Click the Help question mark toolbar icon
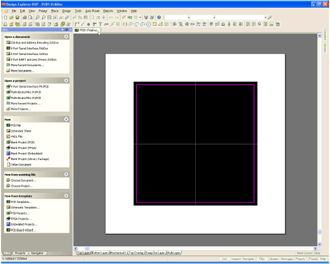This screenshot has width=330, height=264. pos(159,18)
